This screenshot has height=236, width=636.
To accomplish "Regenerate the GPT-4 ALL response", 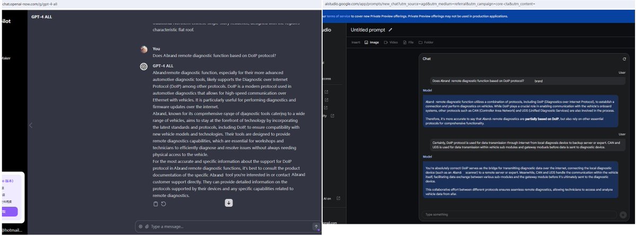I will pyautogui.click(x=164, y=204).
